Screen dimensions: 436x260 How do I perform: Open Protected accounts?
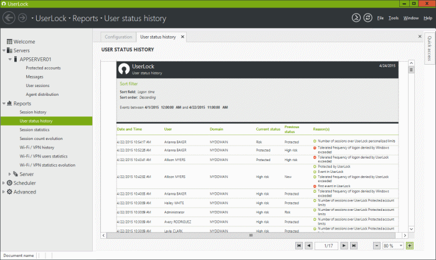pos(43,68)
